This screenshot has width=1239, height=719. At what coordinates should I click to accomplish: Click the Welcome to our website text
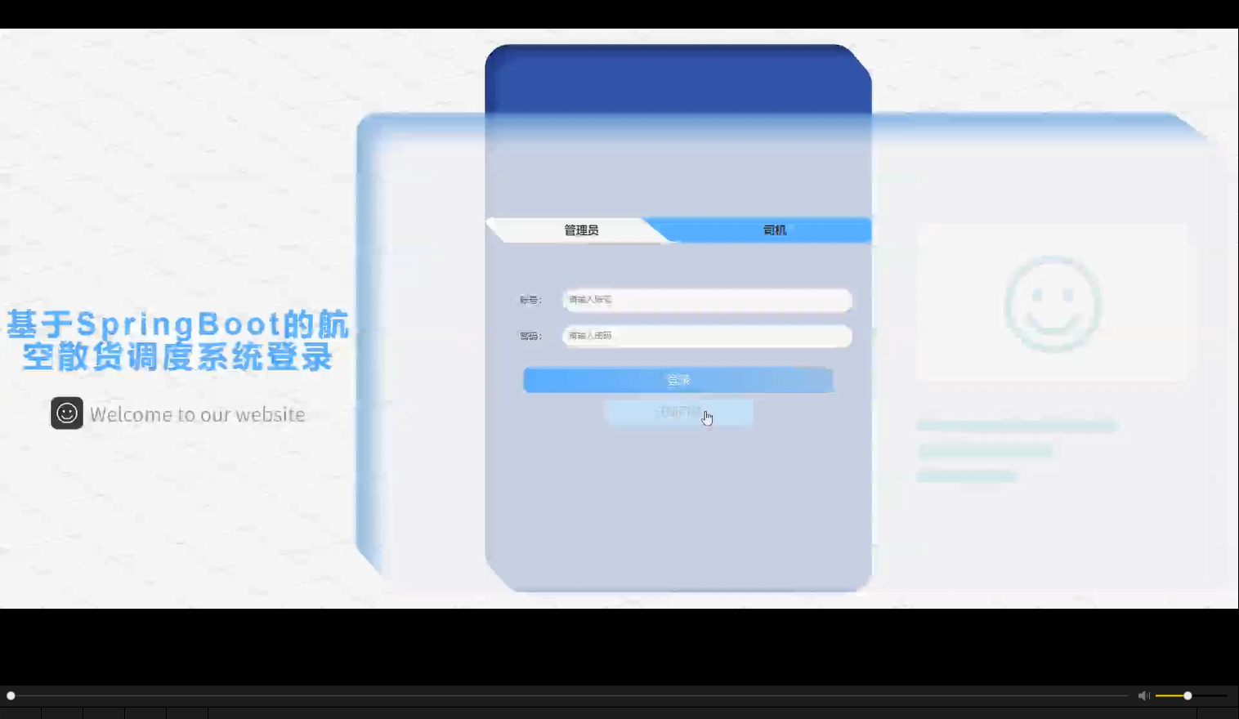(198, 414)
